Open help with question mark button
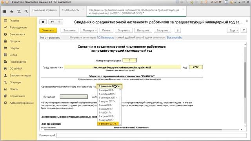Viewport: 251px width, 141px height. pyautogui.click(x=244, y=31)
